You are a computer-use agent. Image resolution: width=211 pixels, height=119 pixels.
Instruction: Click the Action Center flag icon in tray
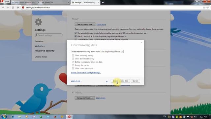click(x=188, y=117)
